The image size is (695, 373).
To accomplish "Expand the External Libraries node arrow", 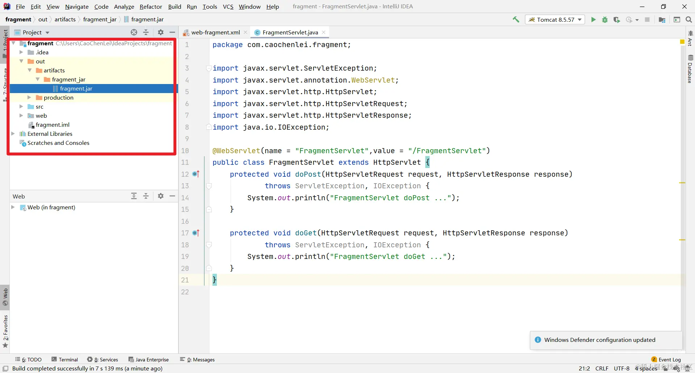I will (x=13, y=134).
